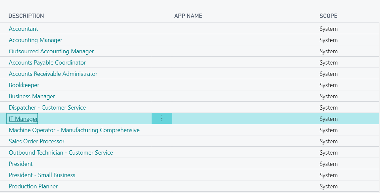This screenshot has height=194, width=380.
Task: Open the Accounting Manager profile
Action: click(35, 40)
